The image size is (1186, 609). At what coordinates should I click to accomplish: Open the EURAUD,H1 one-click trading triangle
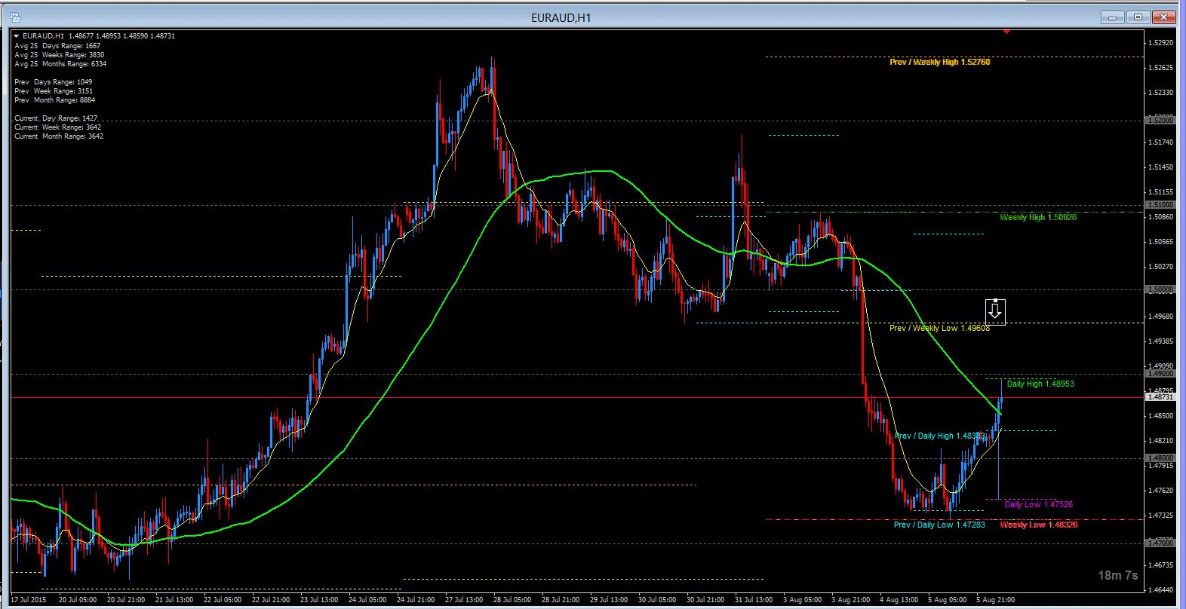(17, 36)
